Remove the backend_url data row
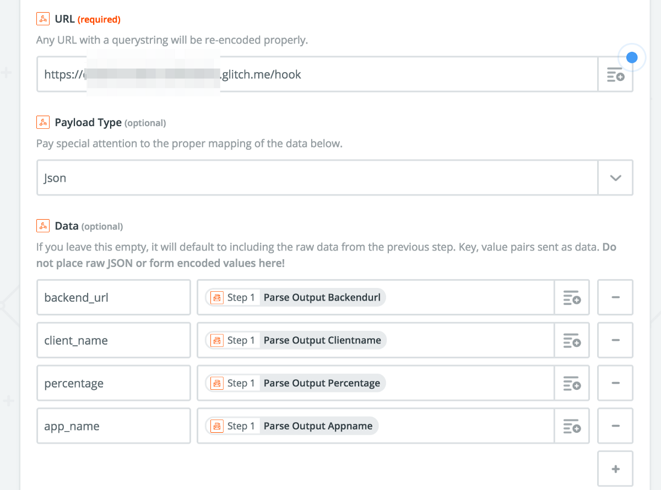 click(x=615, y=298)
